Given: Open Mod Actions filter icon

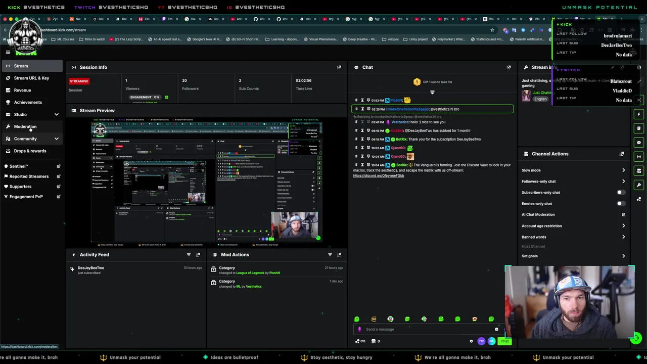Looking at the screenshot, I should pyautogui.click(x=330, y=255).
